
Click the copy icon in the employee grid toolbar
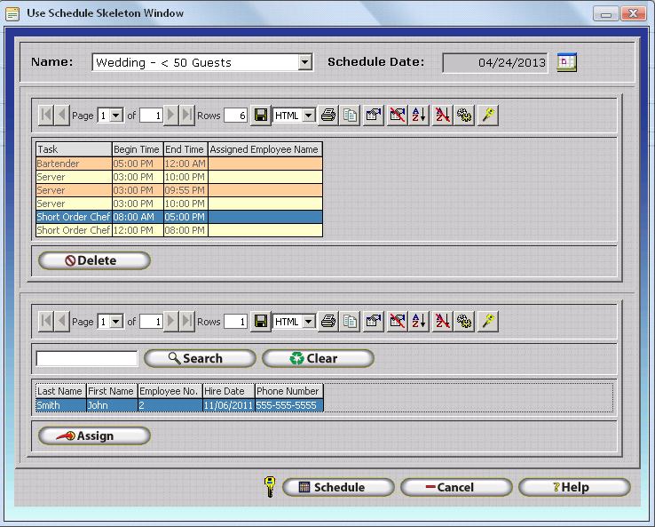click(x=351, y=322)
